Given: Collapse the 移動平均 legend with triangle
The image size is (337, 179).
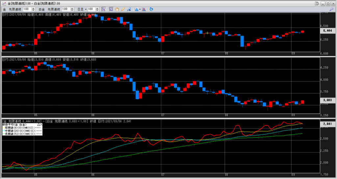Looking at the screenshot, I should pos(38,125).
